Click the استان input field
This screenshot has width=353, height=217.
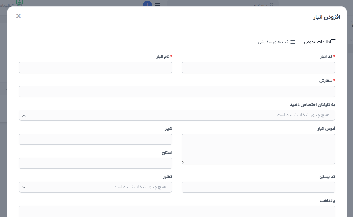pos(95,163)
